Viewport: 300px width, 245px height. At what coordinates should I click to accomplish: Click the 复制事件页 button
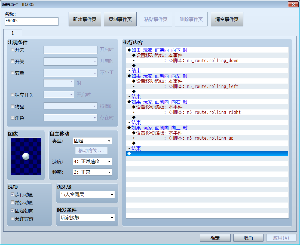[120, 19]
